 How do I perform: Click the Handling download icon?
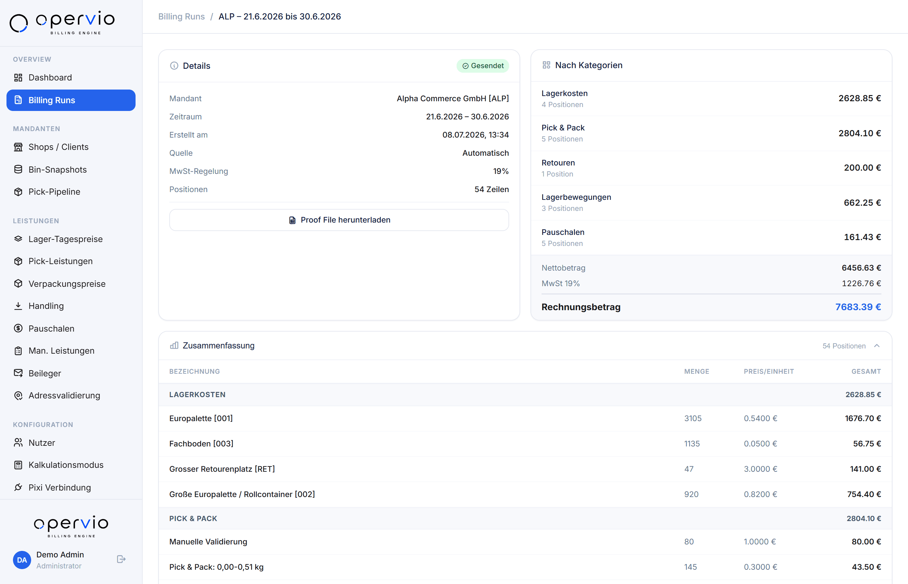pyautogui.click(x=18, y=306)
